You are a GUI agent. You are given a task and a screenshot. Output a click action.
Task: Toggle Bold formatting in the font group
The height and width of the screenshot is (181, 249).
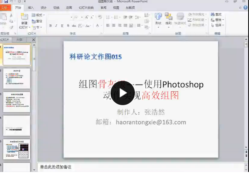pyautogui.click(x=51, y=26)
